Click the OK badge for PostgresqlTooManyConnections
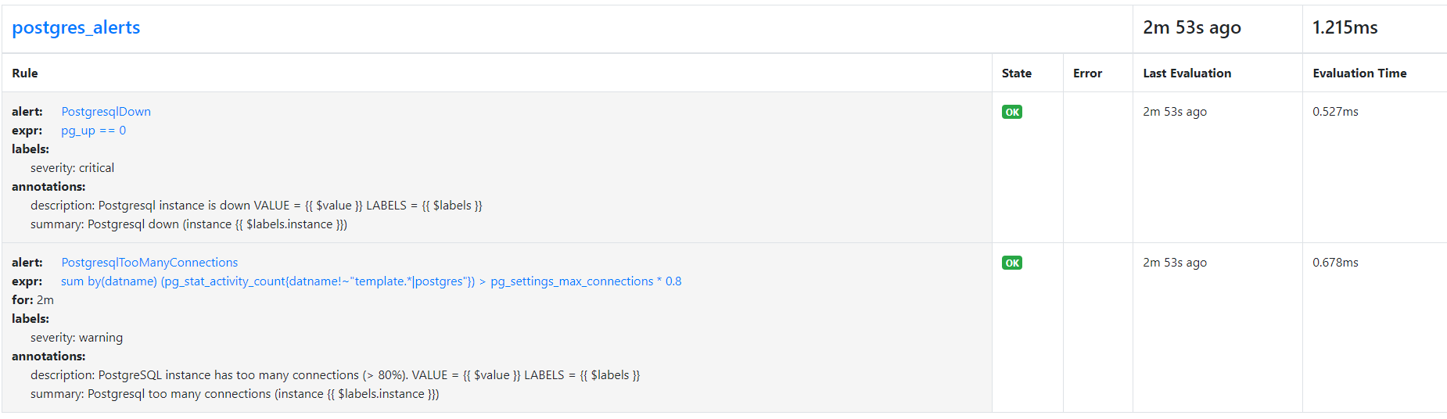 coord(1011,263)
